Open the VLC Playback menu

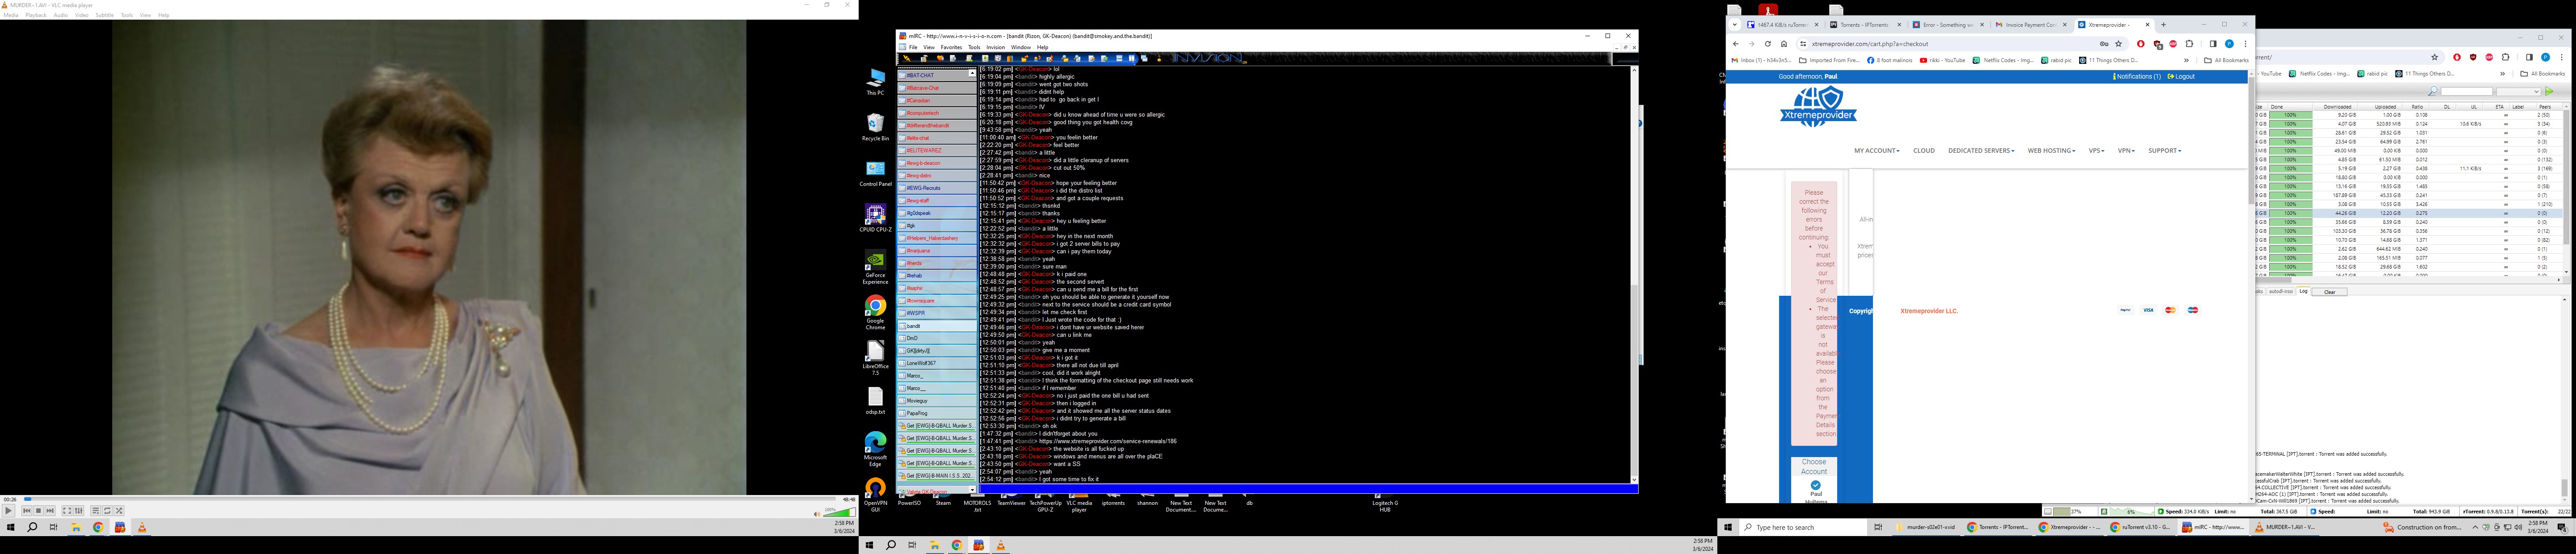tap(36, 15)
